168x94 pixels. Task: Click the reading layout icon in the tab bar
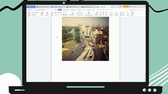[121, 7]
